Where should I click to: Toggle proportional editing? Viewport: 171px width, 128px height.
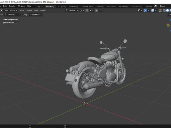[x=97, y=10]
